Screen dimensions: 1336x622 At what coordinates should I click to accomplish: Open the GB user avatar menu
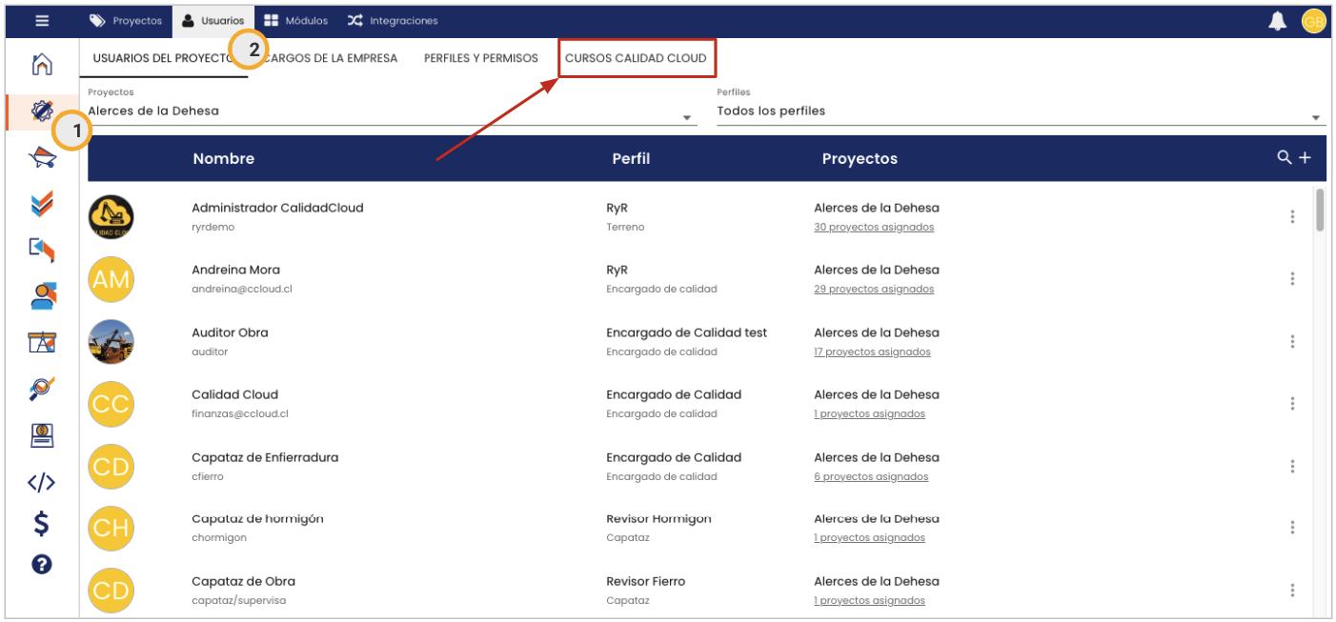tap(1314, 21)
